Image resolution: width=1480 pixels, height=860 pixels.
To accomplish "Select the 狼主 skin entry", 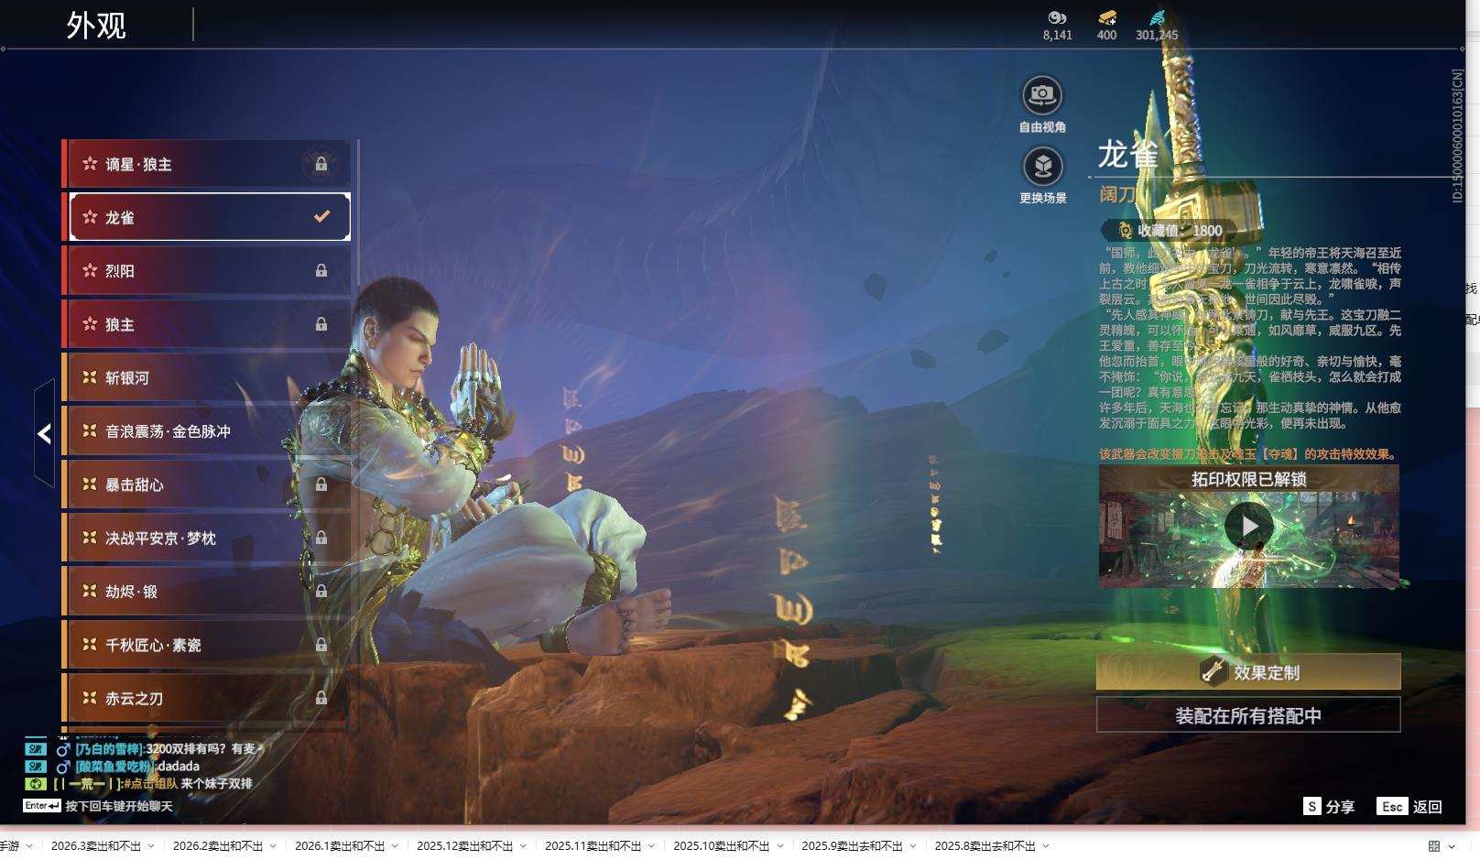I will 206,324.
